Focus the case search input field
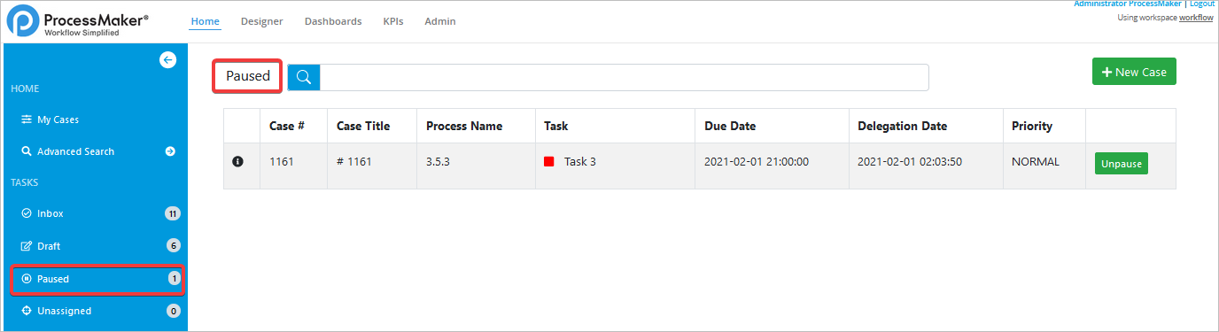The image size is (1219, 332). 624,77
